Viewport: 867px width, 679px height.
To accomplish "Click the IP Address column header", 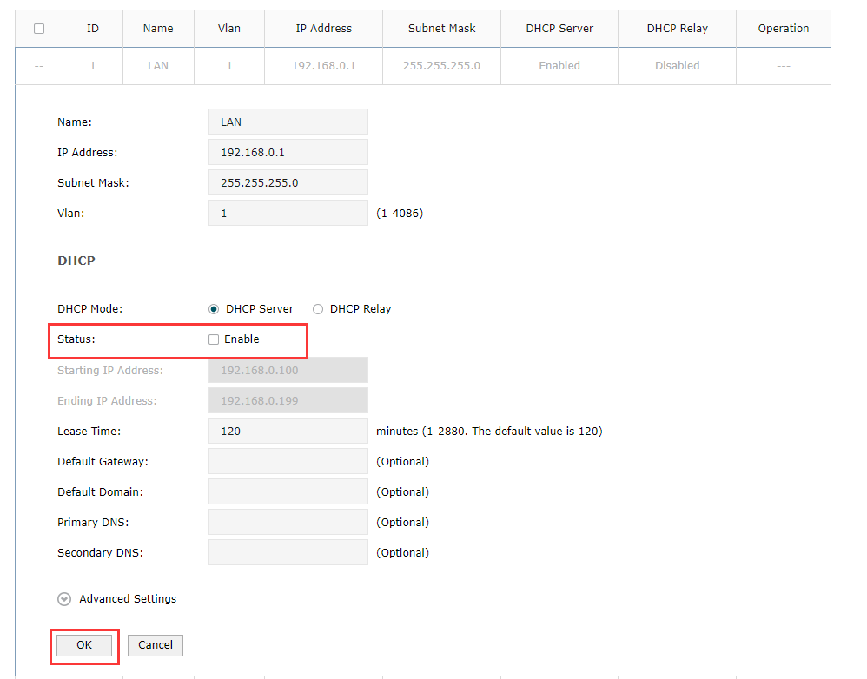I will pyautogui.click(x=323, y=28).
